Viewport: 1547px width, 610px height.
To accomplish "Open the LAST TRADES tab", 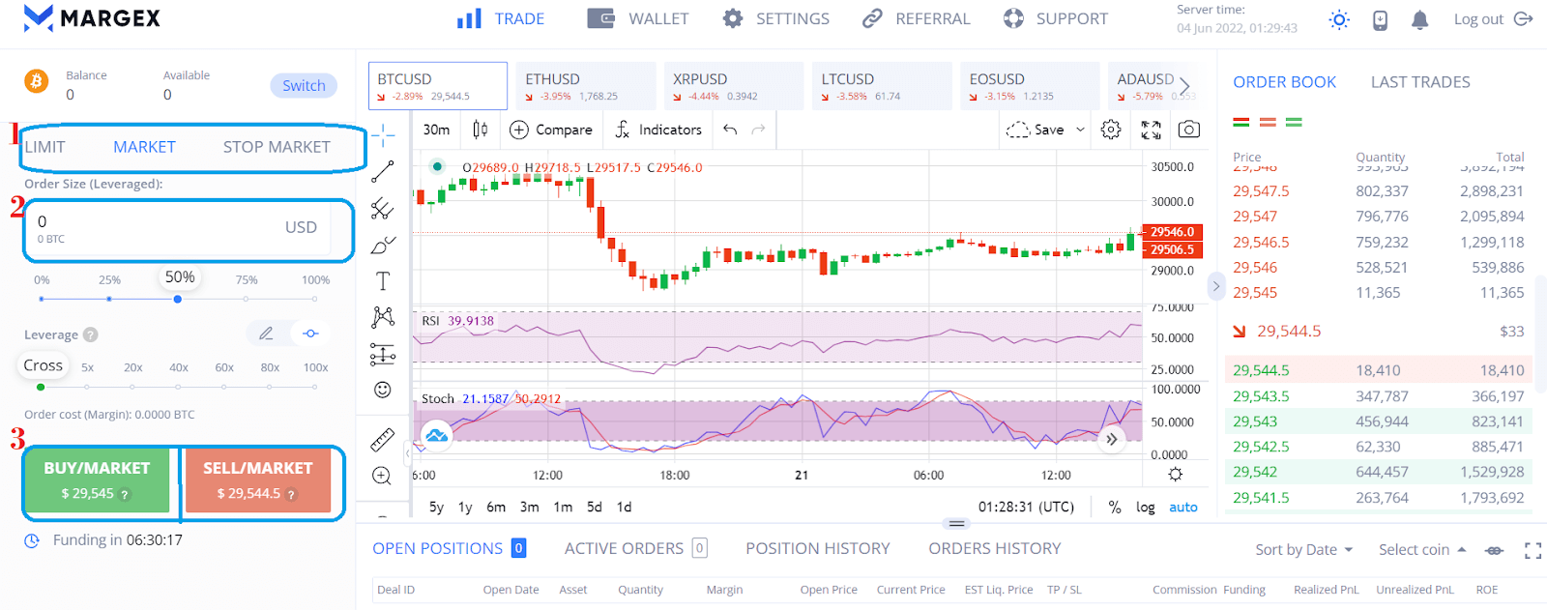I will click(1420, 82).
